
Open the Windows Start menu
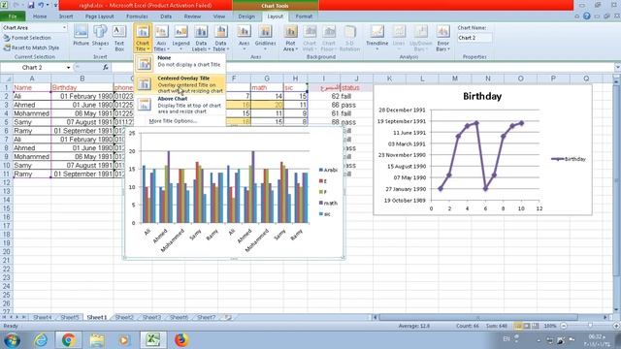[x=13, y=340]
